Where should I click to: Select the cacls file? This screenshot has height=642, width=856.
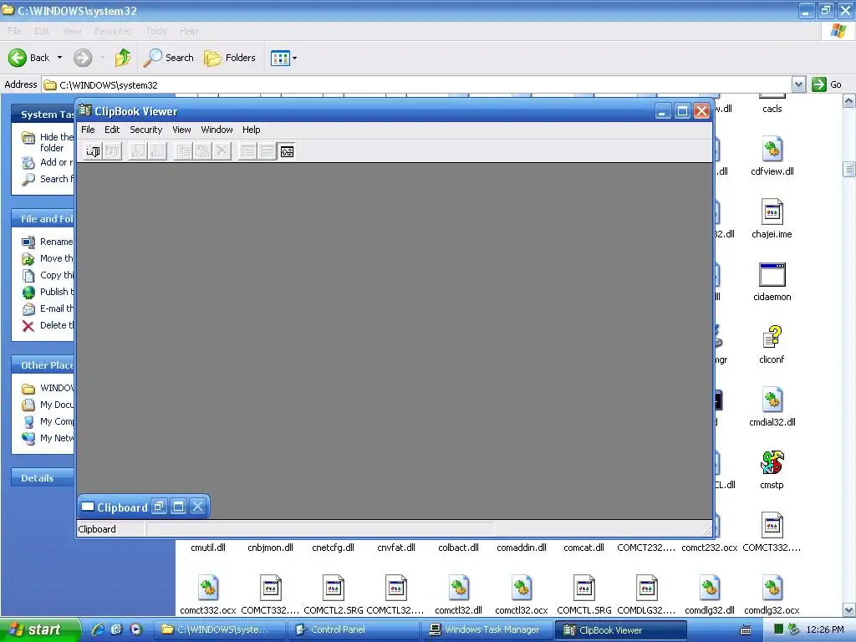[772, 109]
